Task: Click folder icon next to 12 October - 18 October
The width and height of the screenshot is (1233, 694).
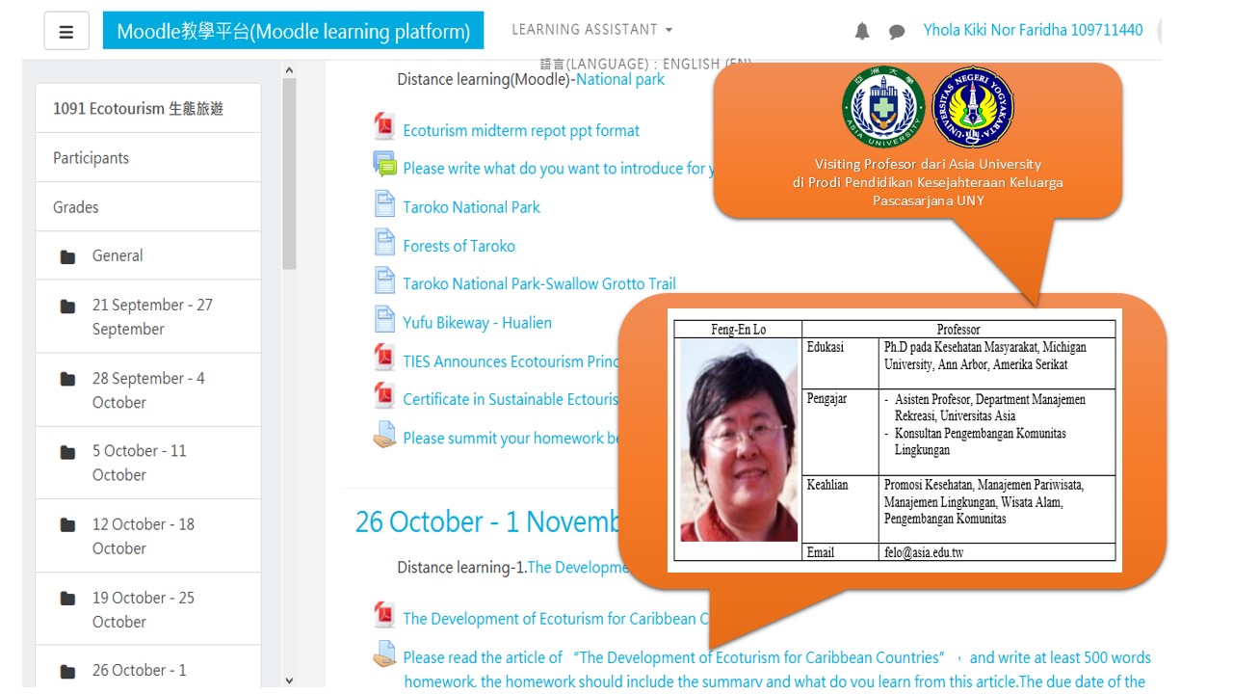Action: click(67, 524)
